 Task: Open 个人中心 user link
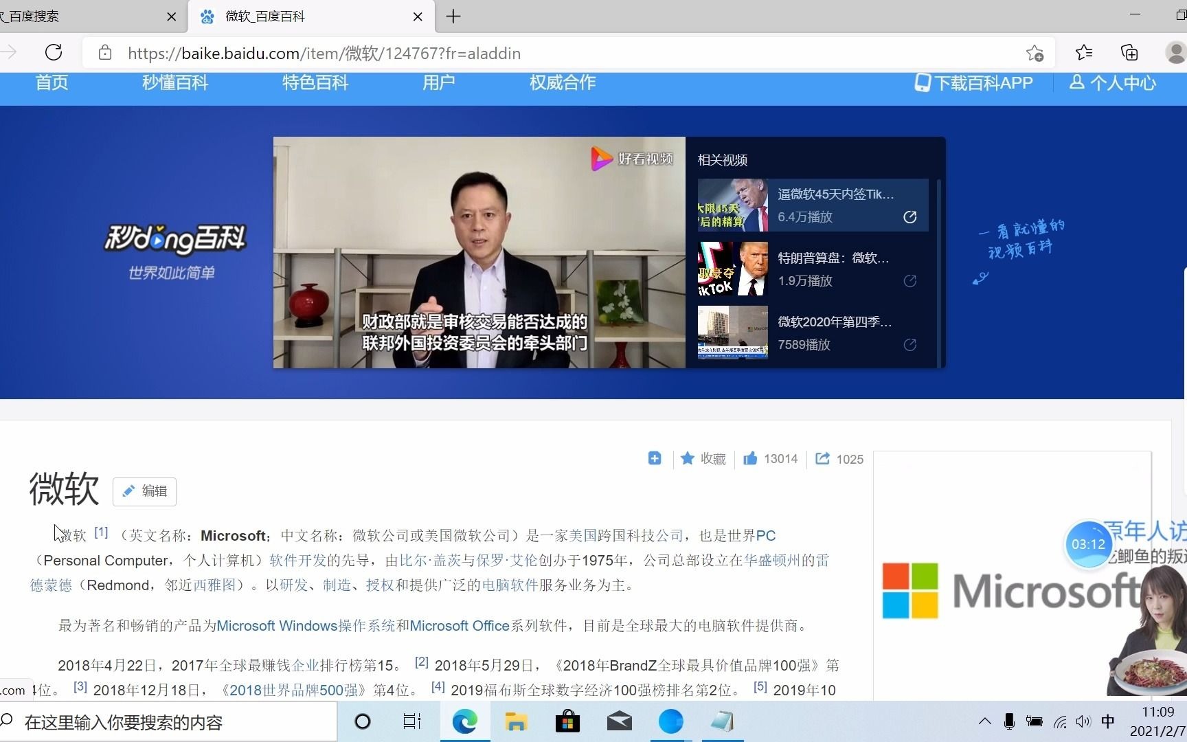(1113, 83)
